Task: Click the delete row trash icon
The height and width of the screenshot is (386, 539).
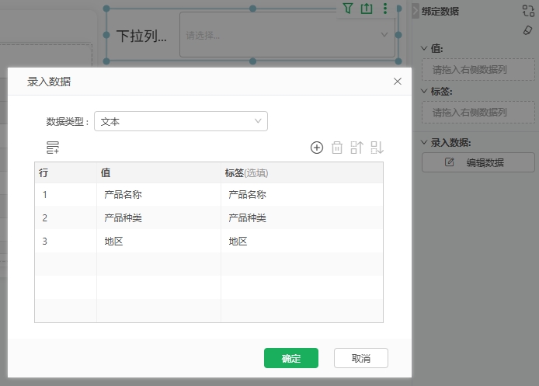Action: click(x=337, y=148)
